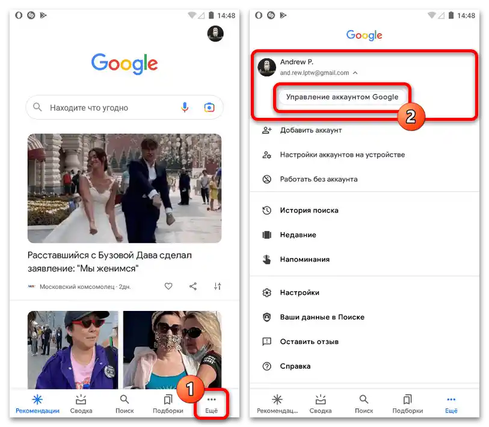489x427 pixels.
Task: Tap the 'Напоминания' hand icon
Action: tap(266, 259)
